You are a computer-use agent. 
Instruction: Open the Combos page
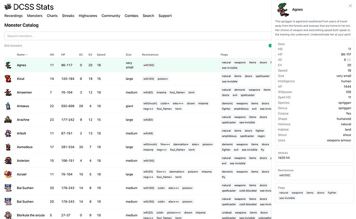click(131, 15)
